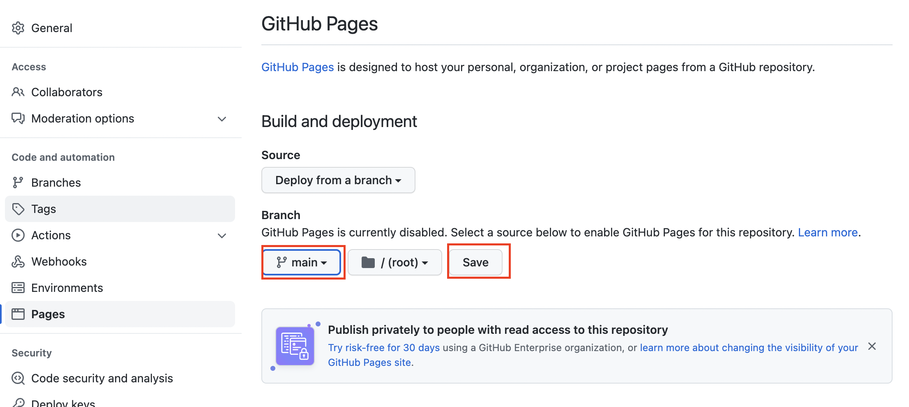Click the Webhooks icon in sidebar
This screenshot has width=909, height=407.
(x=18, y=261)
